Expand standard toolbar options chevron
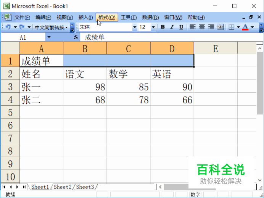Image resolution: width=264 pixels, height=198 pixels. (x=72, y=27)
